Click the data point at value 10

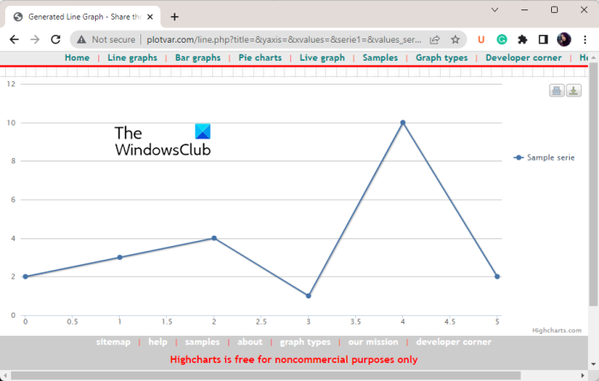pos(403,122)
